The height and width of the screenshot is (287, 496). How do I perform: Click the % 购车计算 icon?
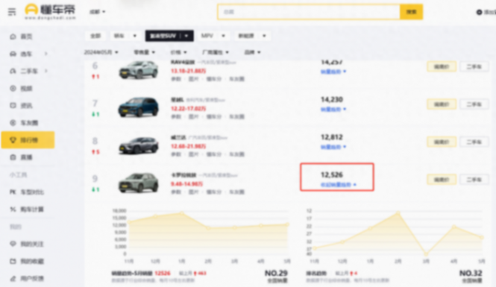coord(13,209)
